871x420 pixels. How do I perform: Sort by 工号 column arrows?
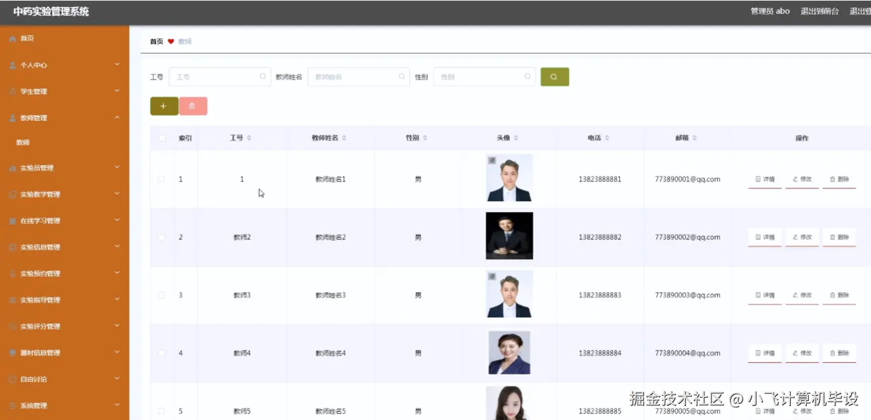[x=249, y=138]
